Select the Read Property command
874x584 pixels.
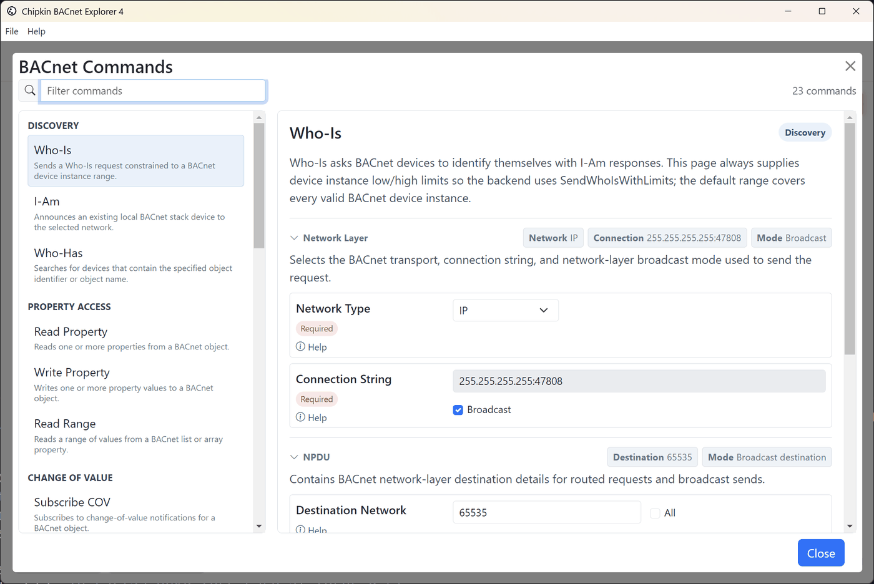coord(135,338)
